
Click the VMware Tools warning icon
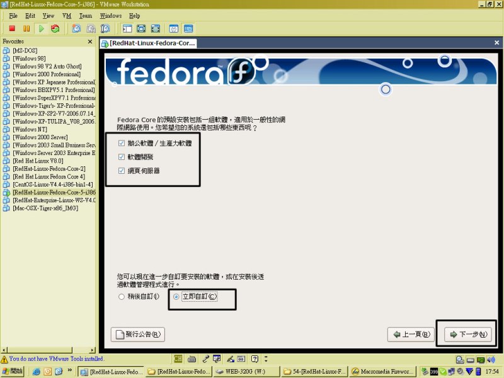coord(4,359)
